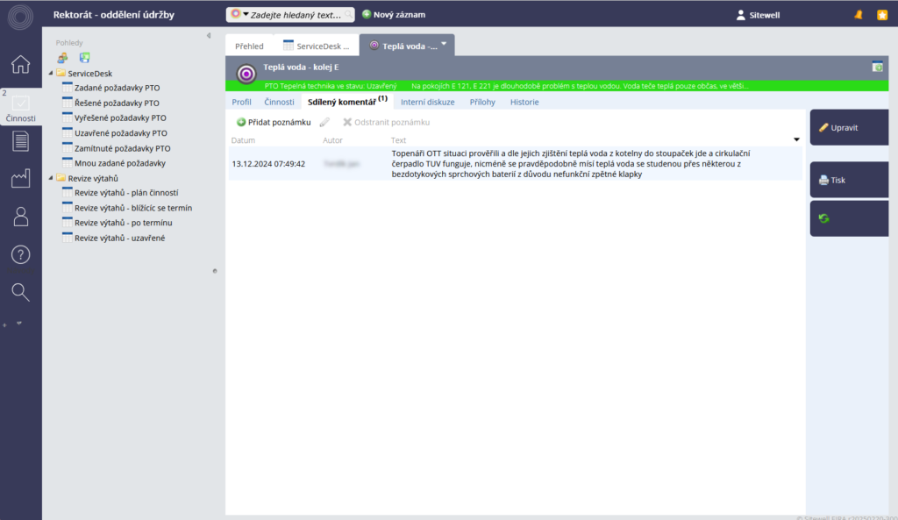Select the comment row dated 13.12.2024 07:49:42
The image size is (898, 520).
click(515, 164)
